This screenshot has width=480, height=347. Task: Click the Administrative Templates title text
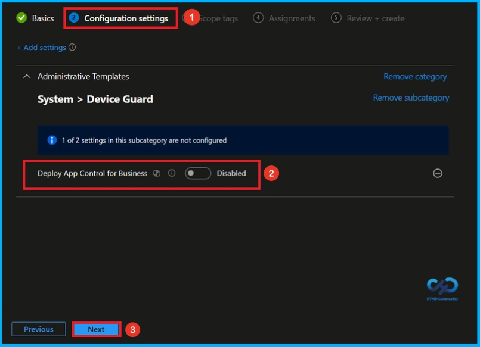(x=83, y=76)
